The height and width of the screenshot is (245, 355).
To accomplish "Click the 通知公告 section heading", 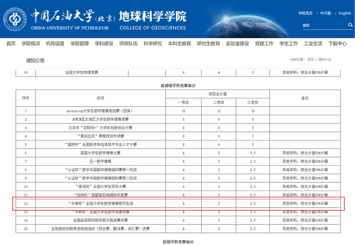I will click(35, 60).
